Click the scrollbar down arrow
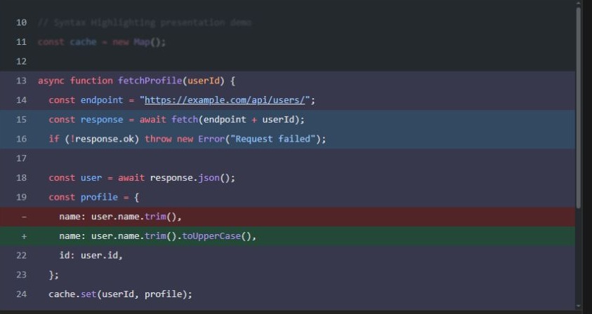Image resolution: width=592 pixels, height=314 pixels. tap(579, 306)
